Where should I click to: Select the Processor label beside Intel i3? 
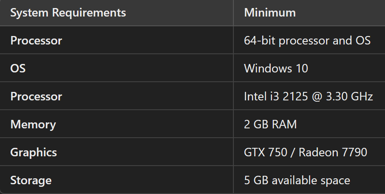coord(36,97)
